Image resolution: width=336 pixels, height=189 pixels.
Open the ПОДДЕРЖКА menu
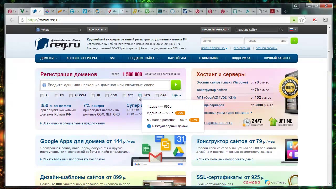point(243,58)
